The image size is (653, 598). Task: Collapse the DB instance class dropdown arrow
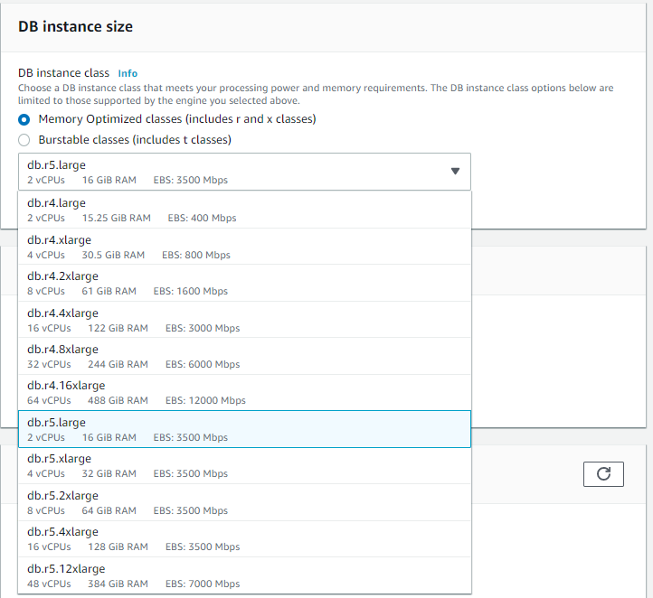455,172
